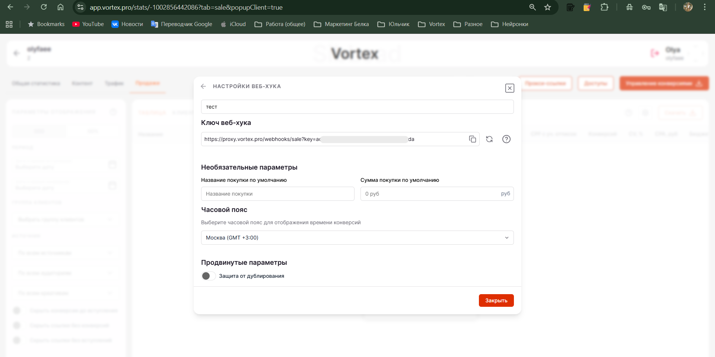This screenshot has height=357, width=715.
Task: Focus the default purchase name field
Action: (277, 194)
